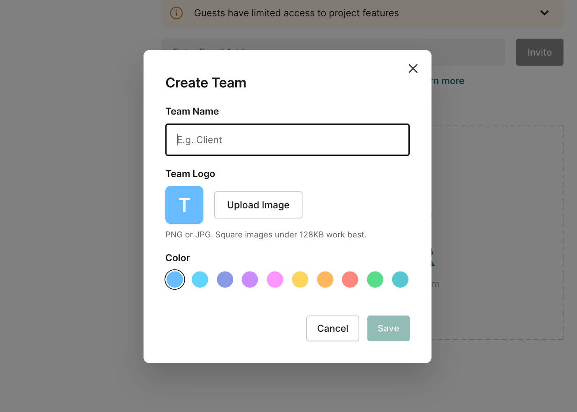Pick the periwinkle indigo color swatch

pos(225,280)
